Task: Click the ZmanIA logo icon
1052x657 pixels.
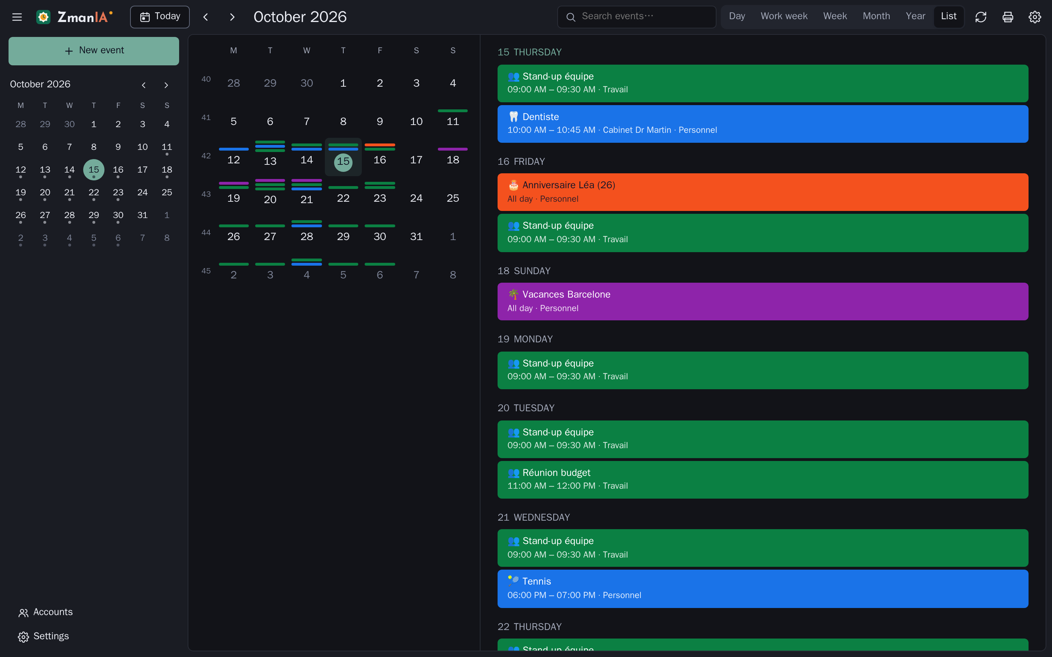Action: [x=43, y=17]
